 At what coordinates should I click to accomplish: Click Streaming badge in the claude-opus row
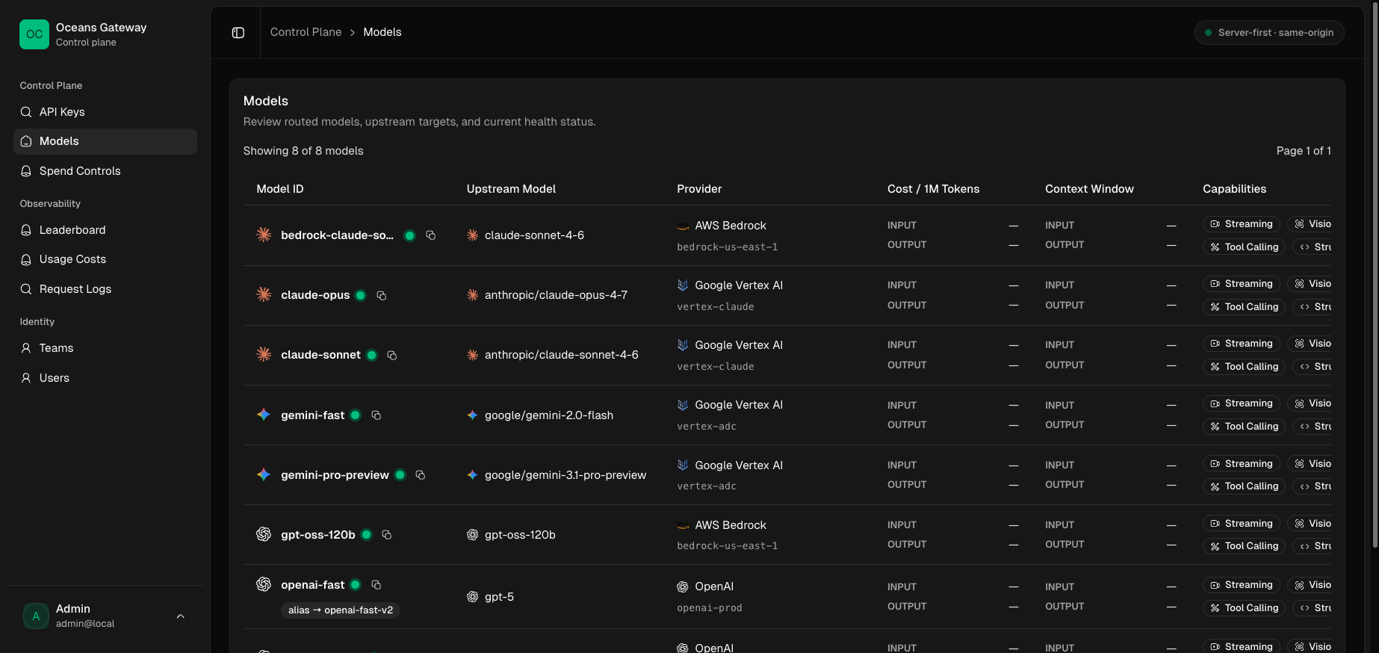point(1242,284)
